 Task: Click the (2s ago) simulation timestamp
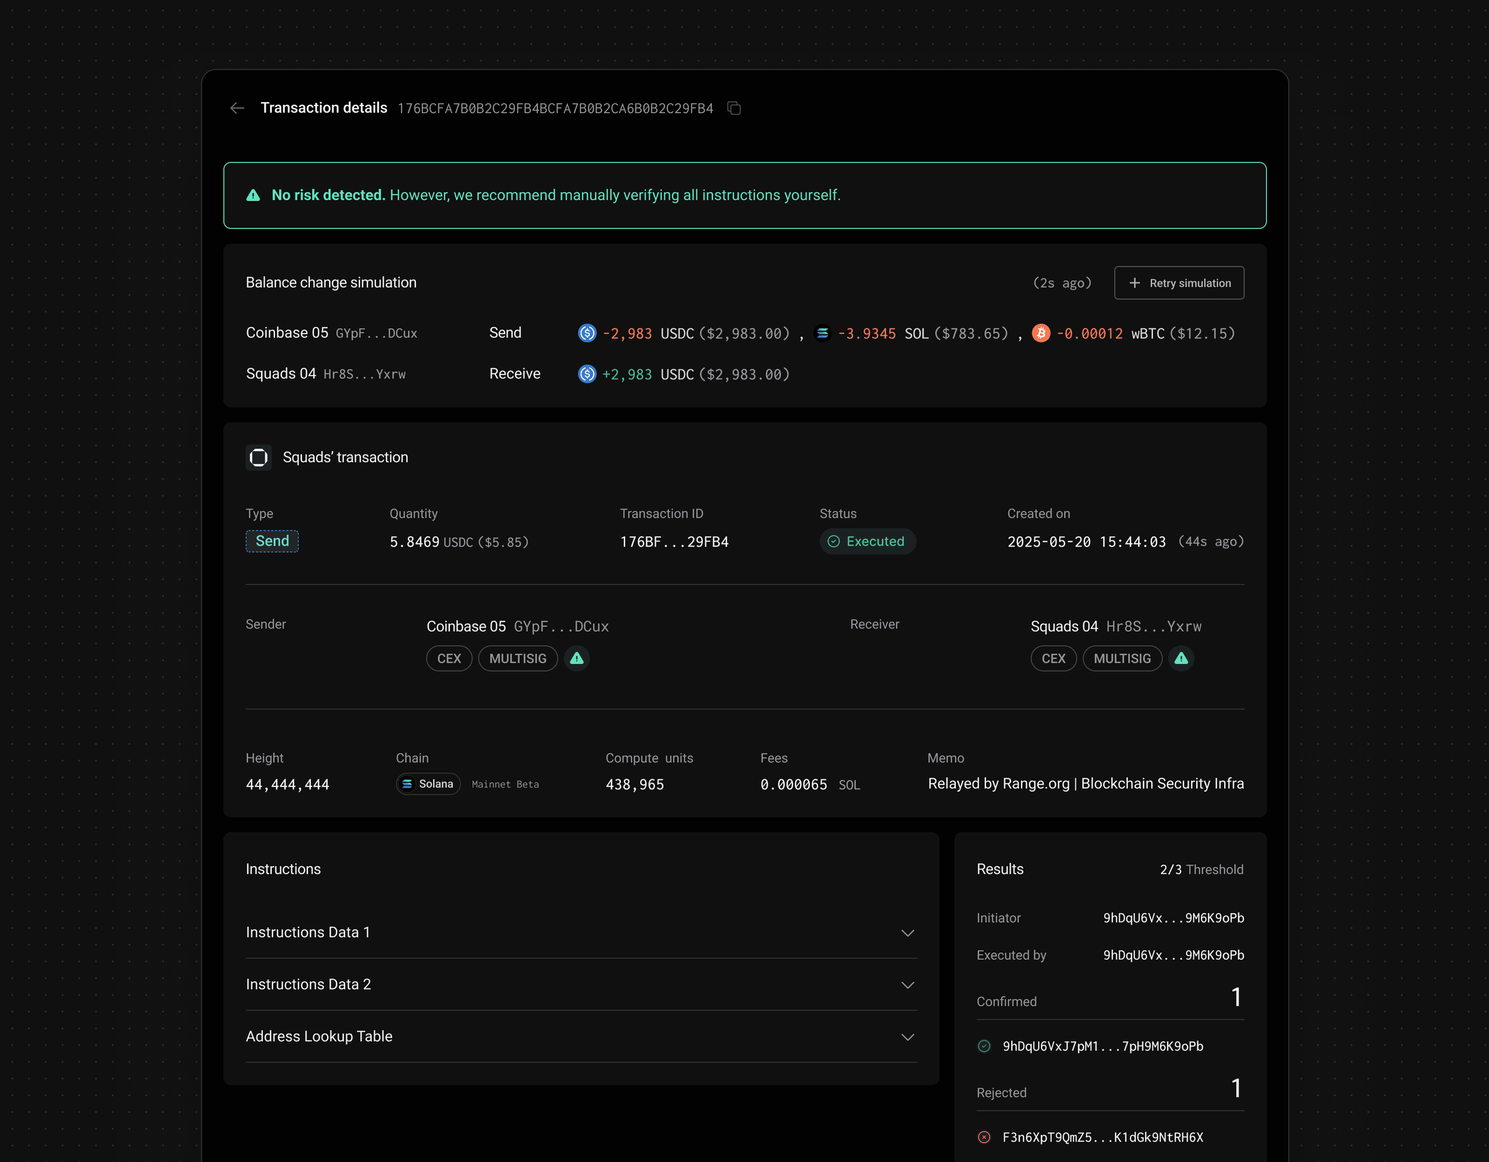pyautogui.click(x=1062, y=283)
